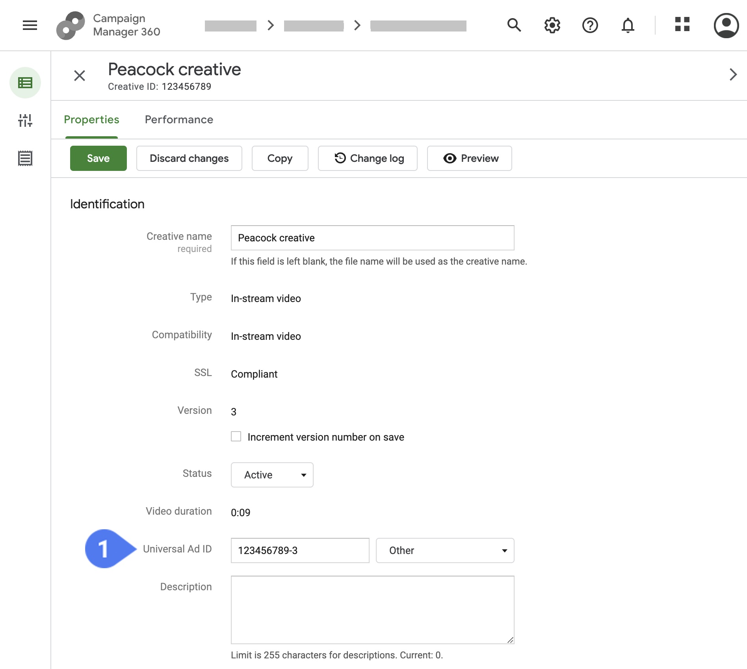Click the third breadcrumb item

coord(418,26)
